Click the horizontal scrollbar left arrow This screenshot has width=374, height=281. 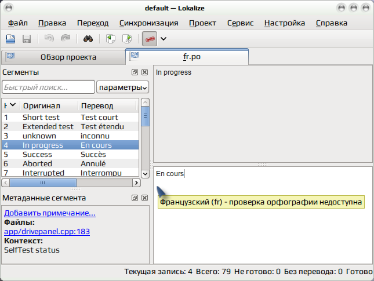5,183
